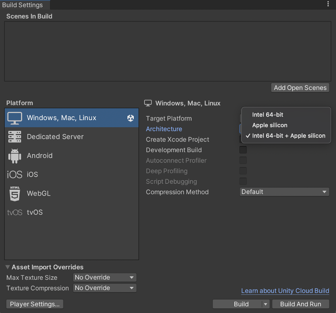The height and width of the screenshot is (313, 336).
Task: Click the monitor icon beside the settings header
Action: [148, 103]
